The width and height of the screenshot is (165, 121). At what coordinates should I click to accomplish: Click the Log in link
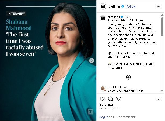tap(104, 117)
